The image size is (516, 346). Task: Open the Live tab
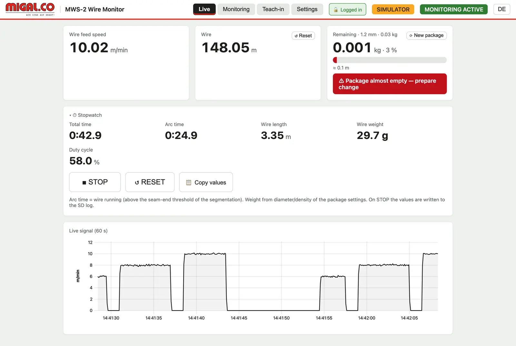(204, 9)
